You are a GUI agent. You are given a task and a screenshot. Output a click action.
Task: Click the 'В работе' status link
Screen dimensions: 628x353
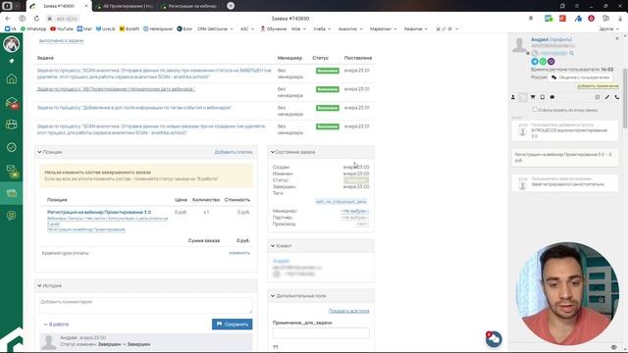(x=56, y=325)
